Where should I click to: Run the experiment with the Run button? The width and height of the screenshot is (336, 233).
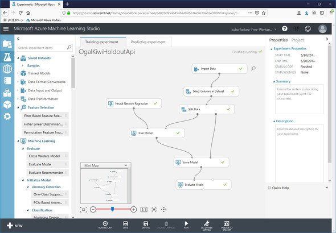186,225
